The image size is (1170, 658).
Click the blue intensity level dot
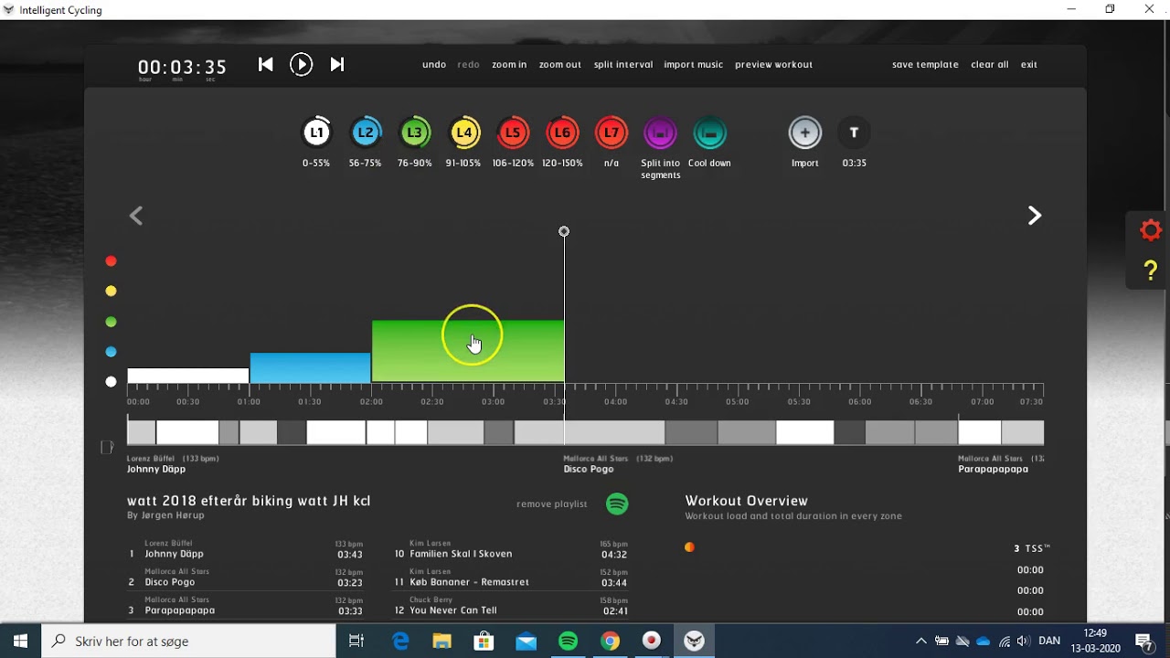pyautogui.click(x=111, y=352)
